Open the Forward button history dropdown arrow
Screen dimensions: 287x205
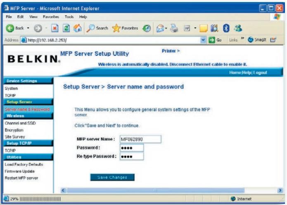[46, 28]
